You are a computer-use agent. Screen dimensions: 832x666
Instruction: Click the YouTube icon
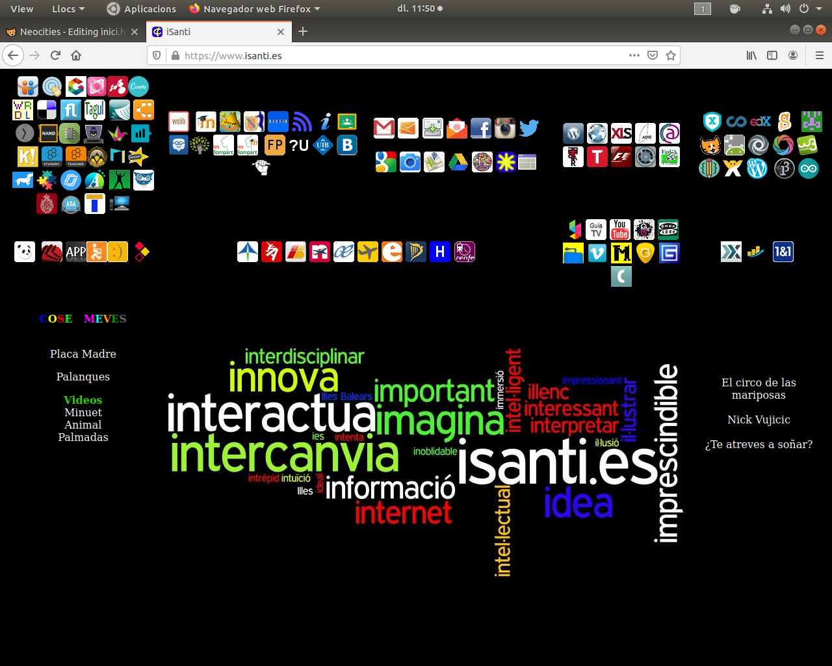tap(620, 230)
